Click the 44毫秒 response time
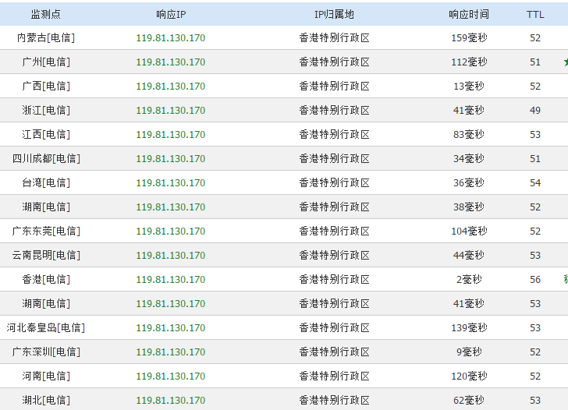The height and width of the screenshot is (410, 568). tap(469, 255)
